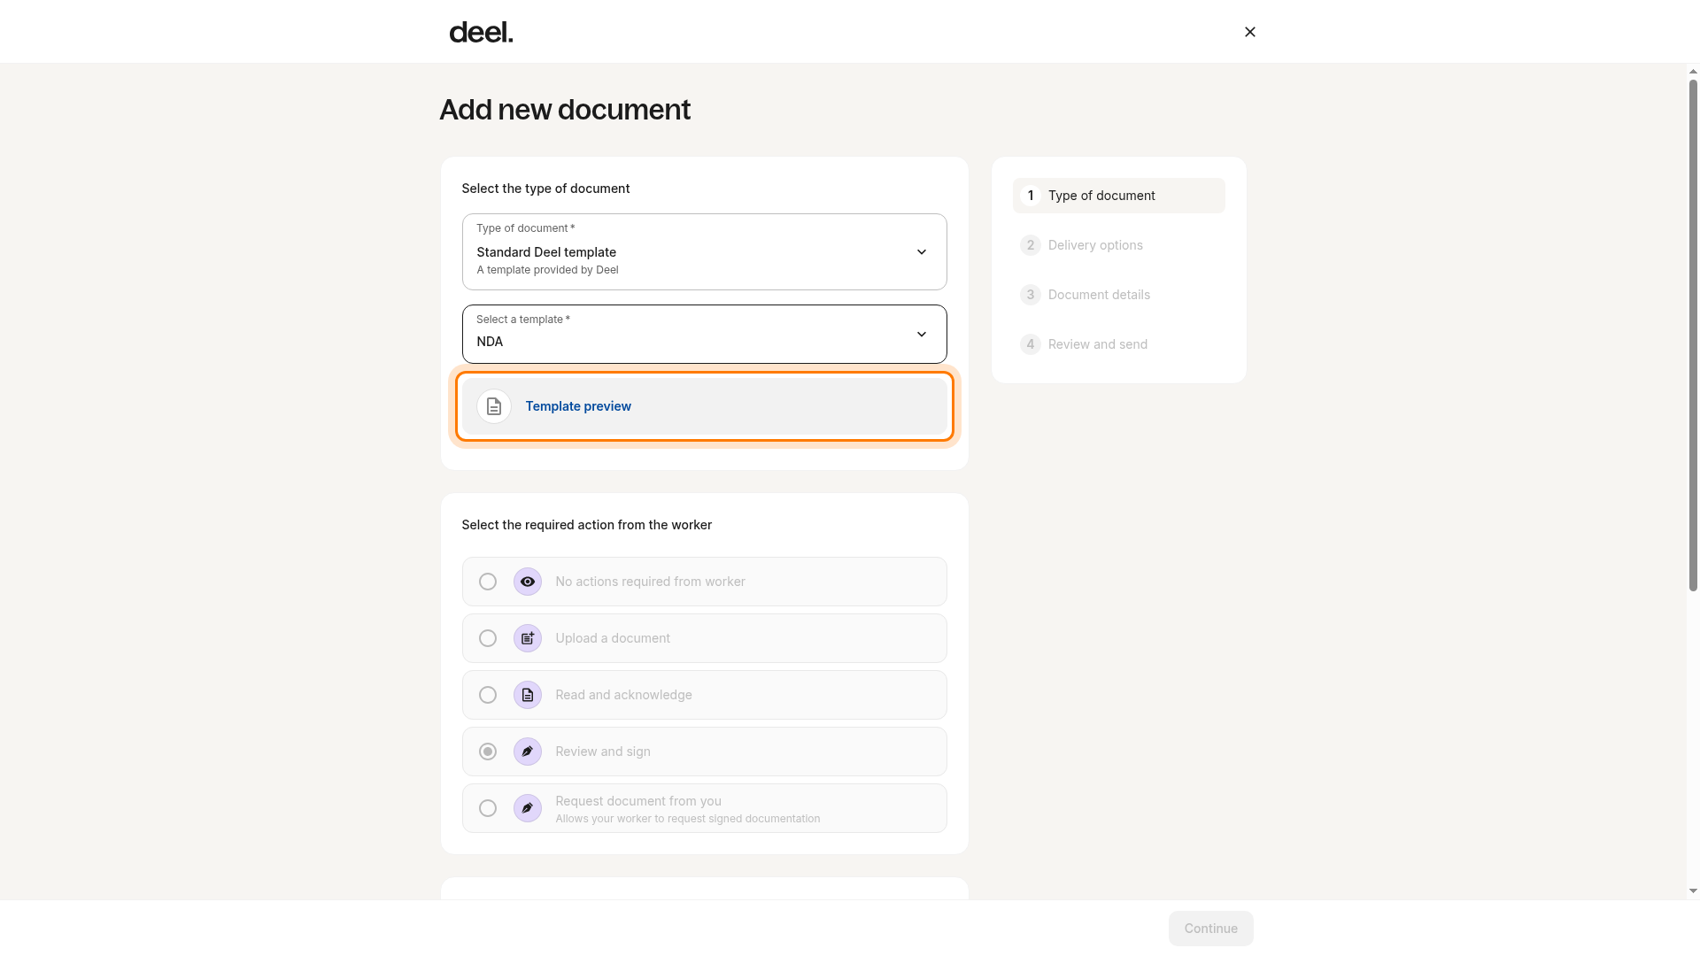
Task: Go to step 3 Document details
Action: point(1118,295)
